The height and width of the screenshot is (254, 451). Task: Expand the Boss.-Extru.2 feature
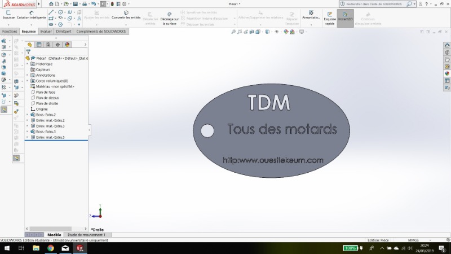[x=27, y=115]
